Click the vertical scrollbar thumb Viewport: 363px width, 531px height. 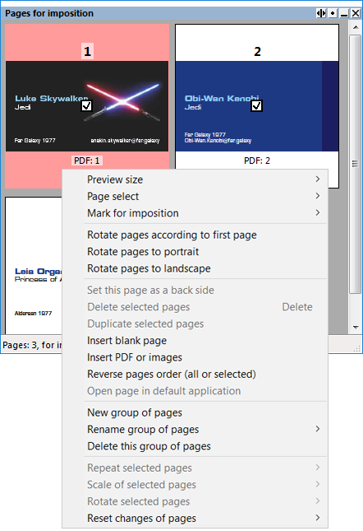pos(356,164)
